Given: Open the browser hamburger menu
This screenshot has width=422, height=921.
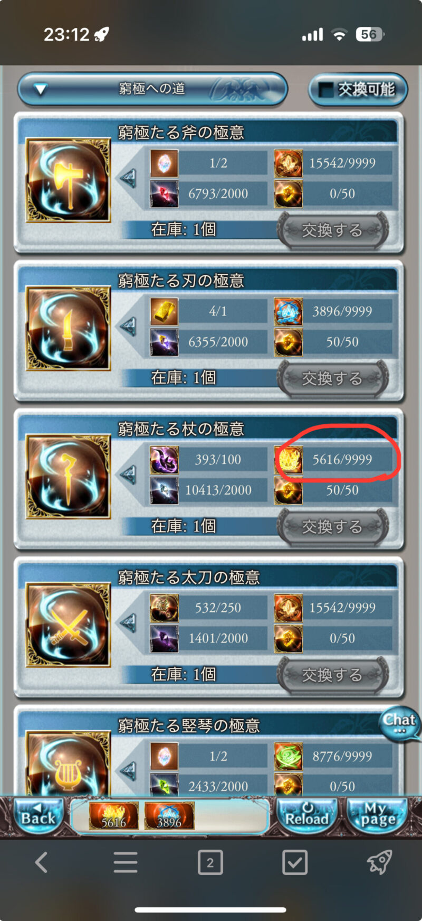Looking at the screenshot, I should pos(126,863).
